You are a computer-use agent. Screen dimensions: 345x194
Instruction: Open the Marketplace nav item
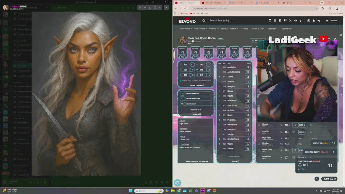pos(286,29)
